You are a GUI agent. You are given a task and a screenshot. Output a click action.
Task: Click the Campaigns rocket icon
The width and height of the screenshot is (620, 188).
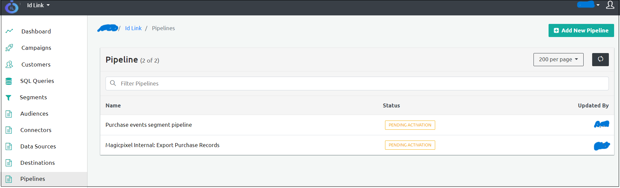click(x=9, y=48)
